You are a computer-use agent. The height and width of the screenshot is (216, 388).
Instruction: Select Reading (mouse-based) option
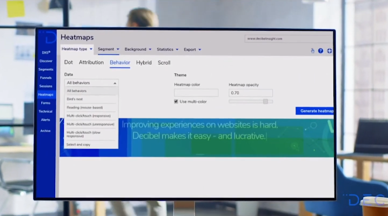point(91,107)
